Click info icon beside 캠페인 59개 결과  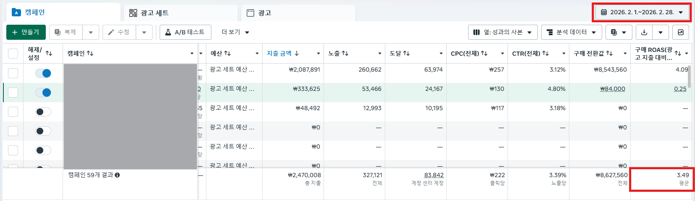117,175
